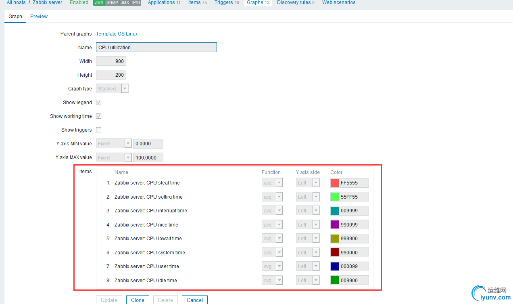Open Y axis side dropdown for CPU steal time
The height and width of the screenshot is (304, 513).
pos(308,183)
